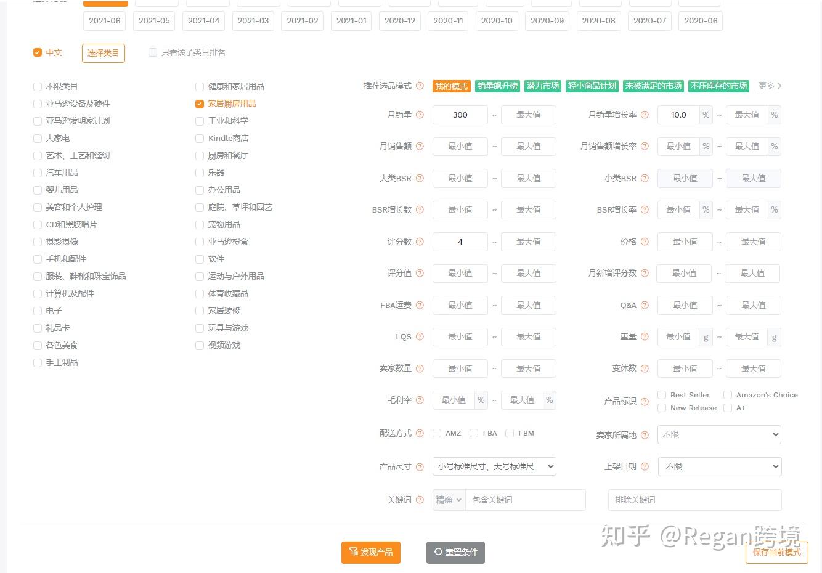
Task: Click the help icon next to 上架日期
Action: click(645, 466)
